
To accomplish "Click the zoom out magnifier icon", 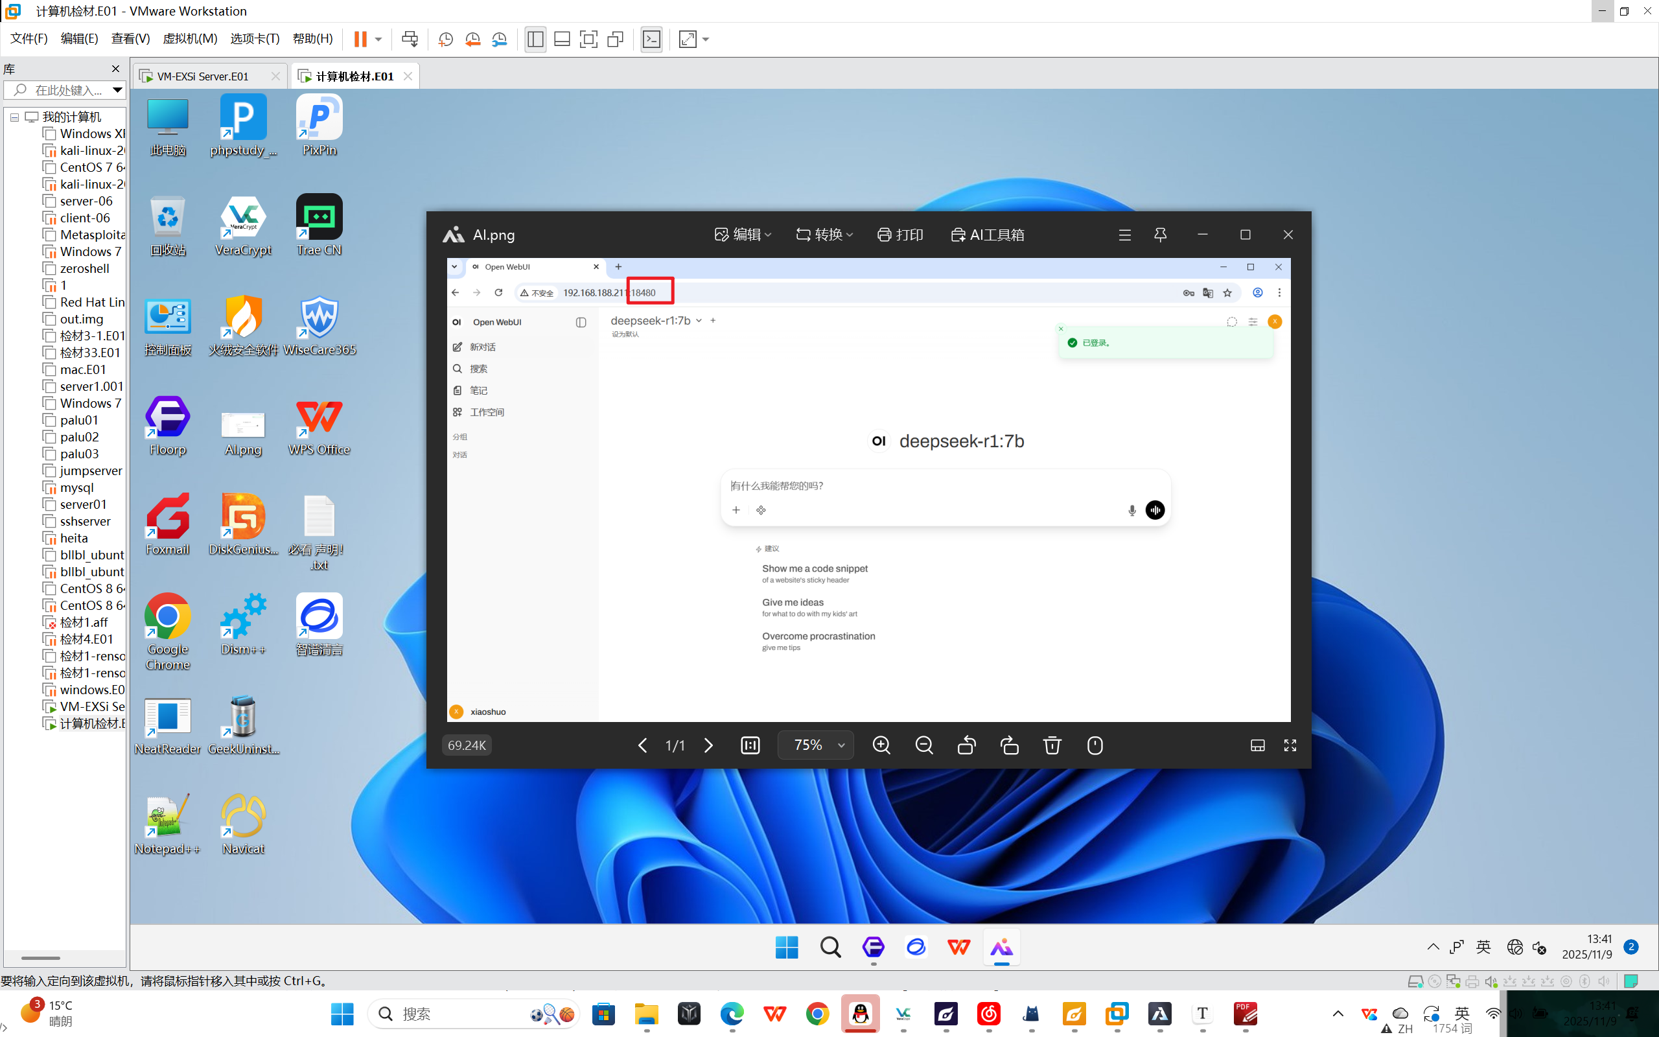I will (x=924, y=745).
